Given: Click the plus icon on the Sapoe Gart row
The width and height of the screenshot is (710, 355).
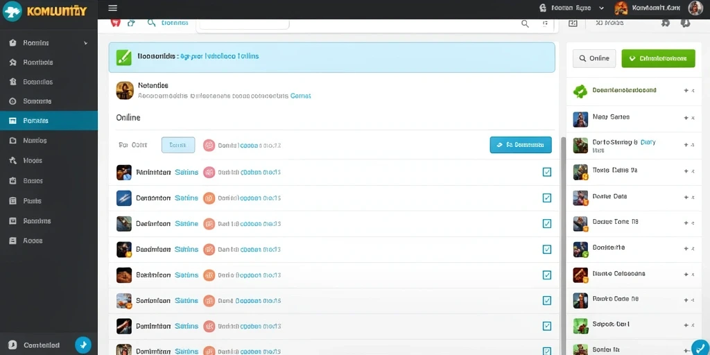Looking at the screenshot, I should click(x=686, y=326).
